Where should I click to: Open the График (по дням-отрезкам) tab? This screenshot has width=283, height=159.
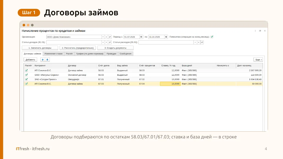[x=90, y=54]
